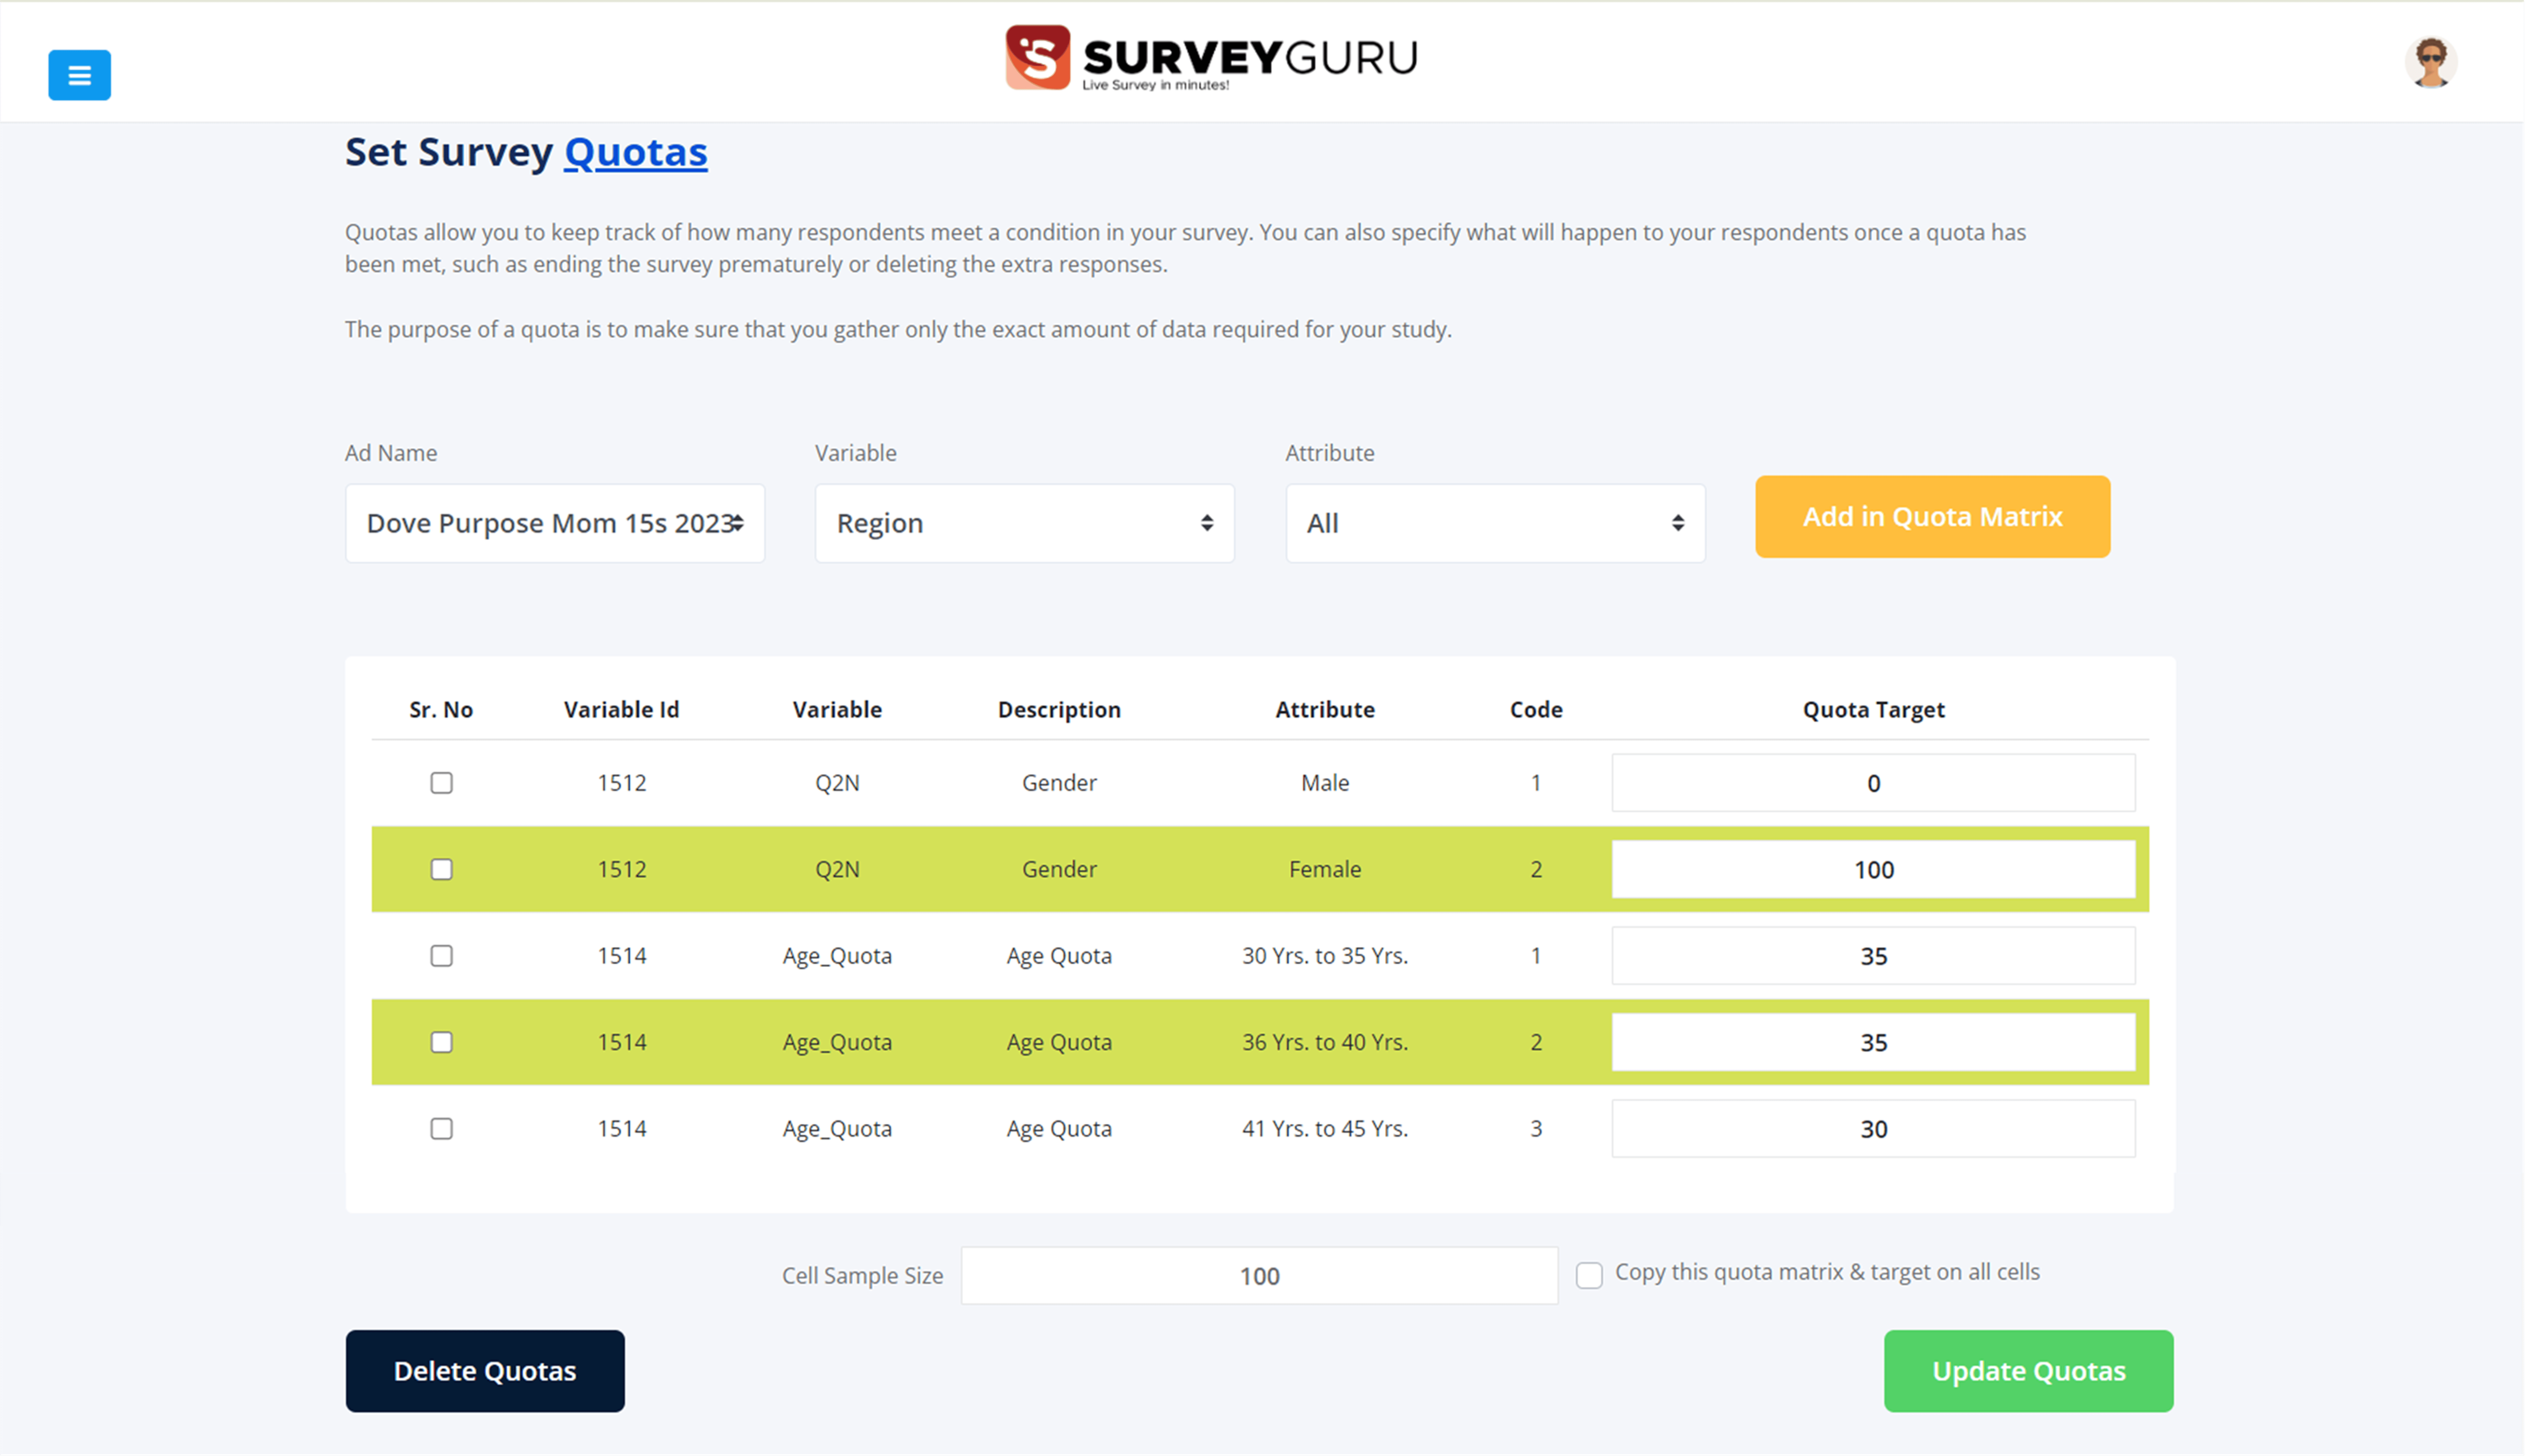The width and height of the screenshot is (2525, 1456).
Task: Check the Male gender row checkbox
Action: 441,783
